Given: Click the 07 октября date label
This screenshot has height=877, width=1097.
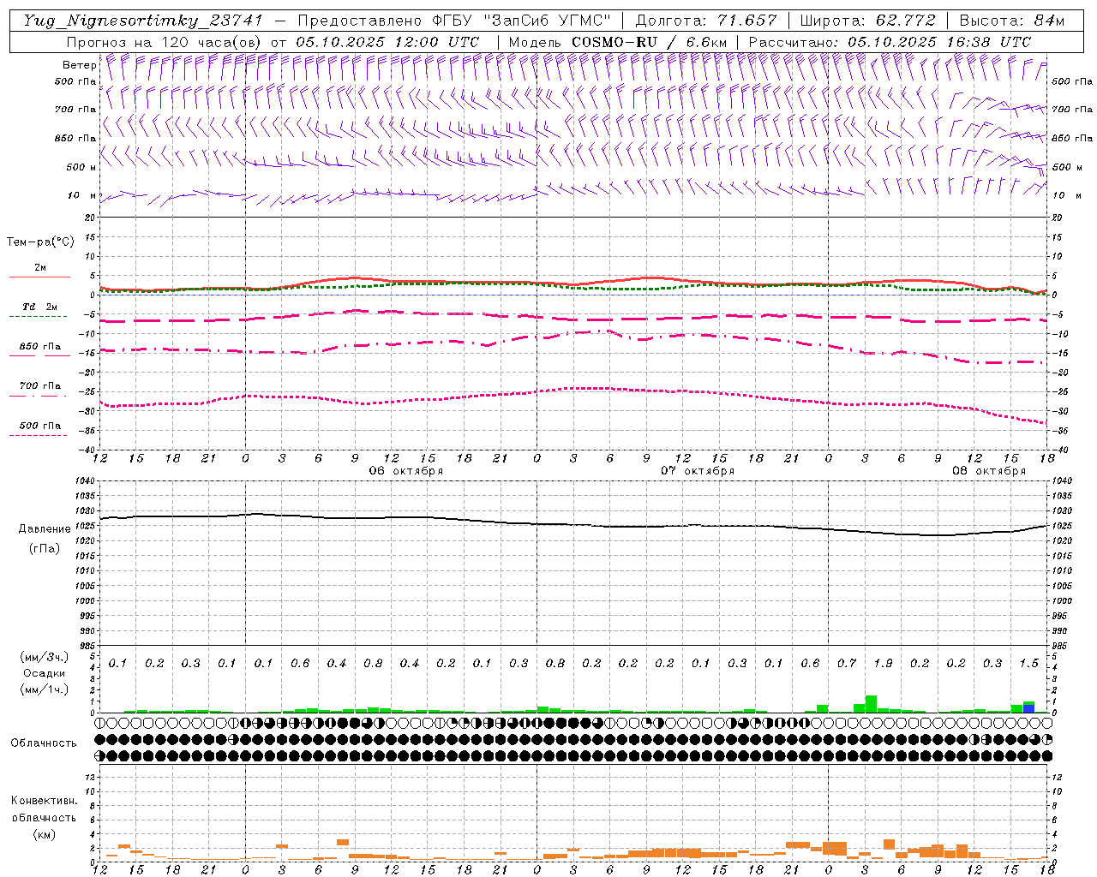Looking at the screenshot, I should point(698,471).
